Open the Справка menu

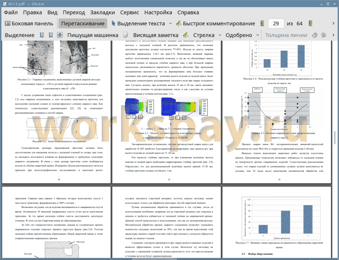tap(188, 13)
